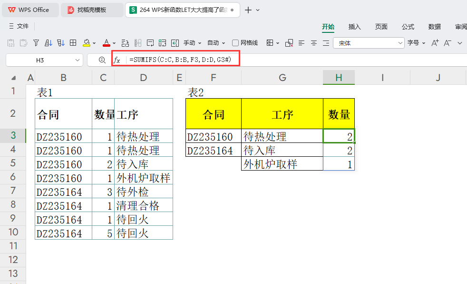Viewport: 467px width, 284px height.
Task: Select column B header
Action: click(x=63, y=78)
